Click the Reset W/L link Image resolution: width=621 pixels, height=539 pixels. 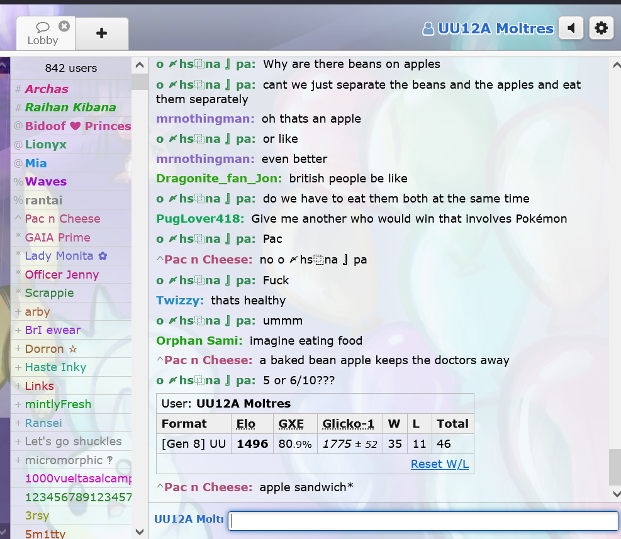pyautogui.click(x=439, y=464)
